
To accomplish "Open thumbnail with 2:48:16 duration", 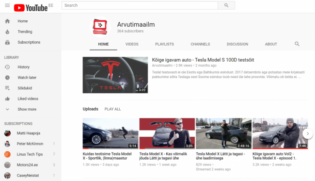I will click(x=223, y=133).
